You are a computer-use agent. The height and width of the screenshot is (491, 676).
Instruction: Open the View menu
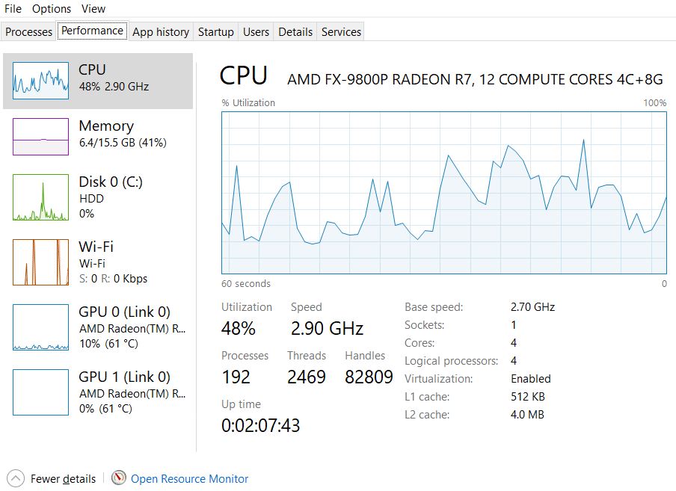(93, 9)
